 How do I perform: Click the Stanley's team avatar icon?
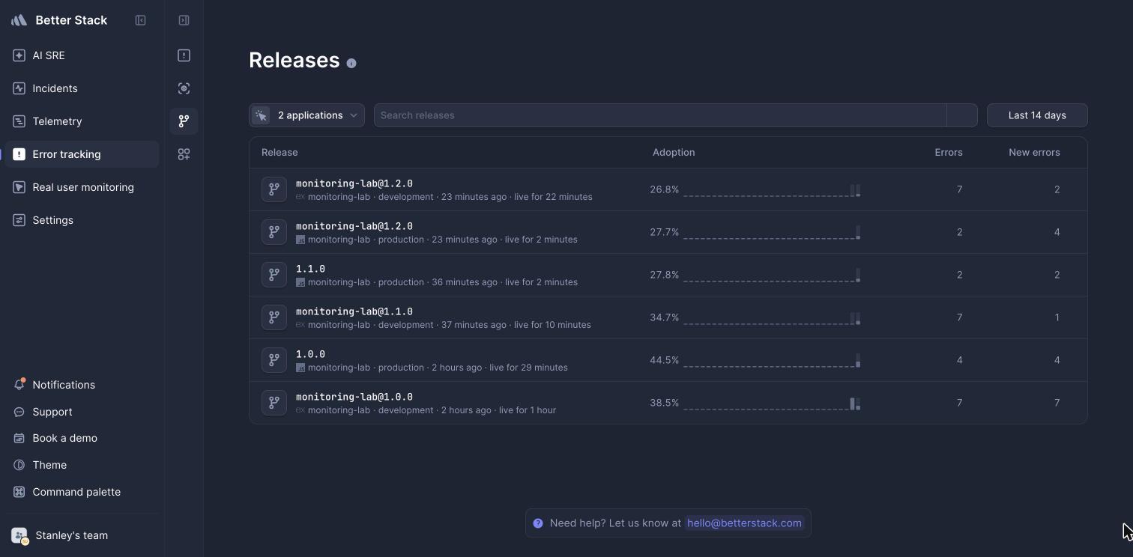coord(19,535)
